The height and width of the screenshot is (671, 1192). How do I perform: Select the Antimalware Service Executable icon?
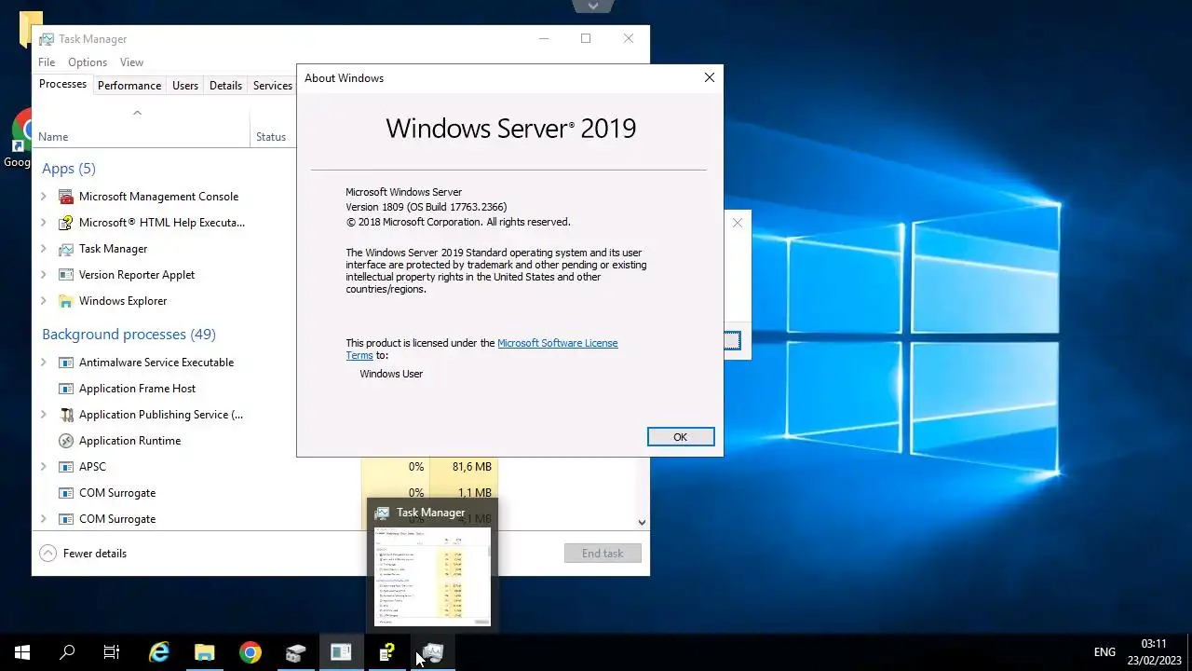pyautogui.click(x=66, y=363)
